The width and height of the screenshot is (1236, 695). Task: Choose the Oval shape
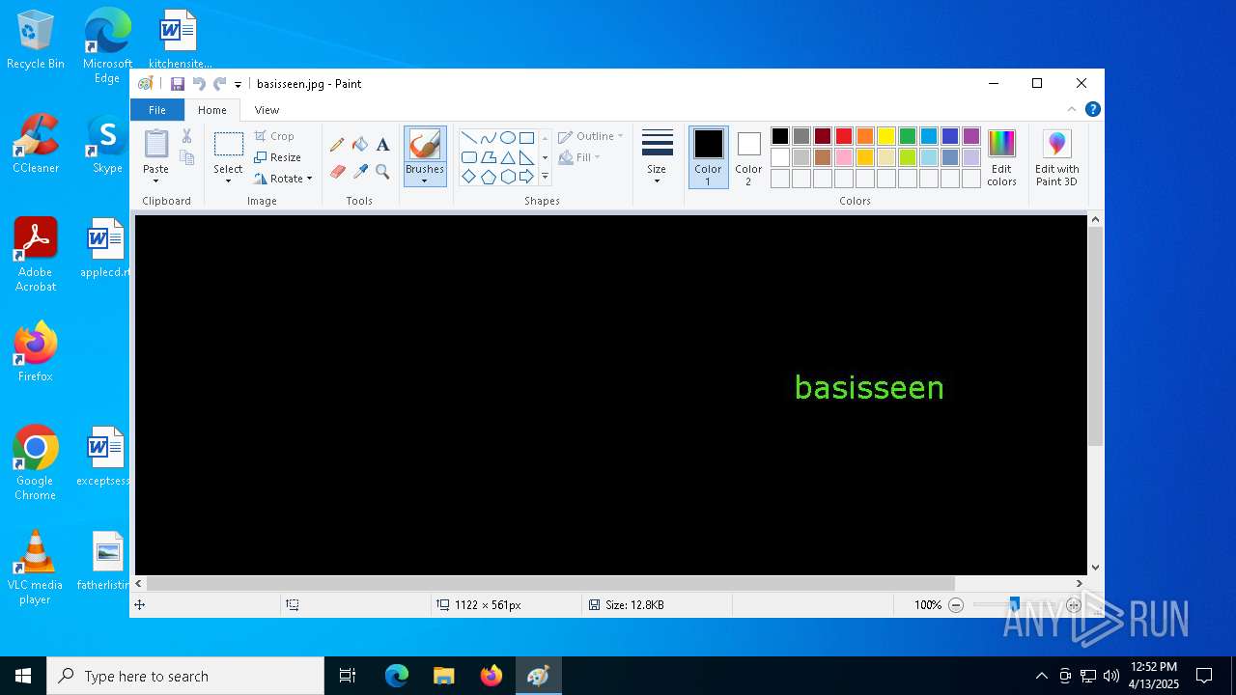pyautogui.click(x=507, y=137)
